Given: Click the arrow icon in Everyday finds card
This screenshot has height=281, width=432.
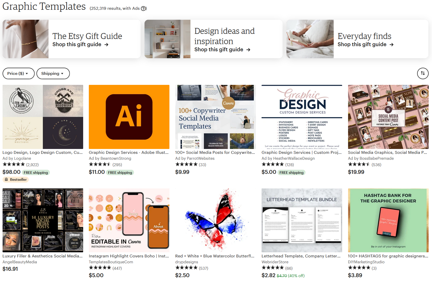Looking at the screenshot, I should [x=392, y=44].
